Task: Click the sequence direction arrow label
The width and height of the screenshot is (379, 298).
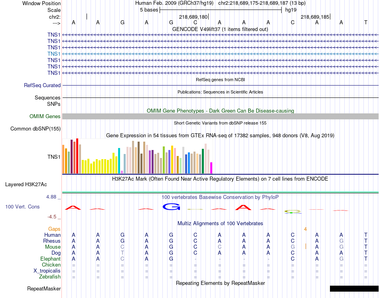Action: 56,23
